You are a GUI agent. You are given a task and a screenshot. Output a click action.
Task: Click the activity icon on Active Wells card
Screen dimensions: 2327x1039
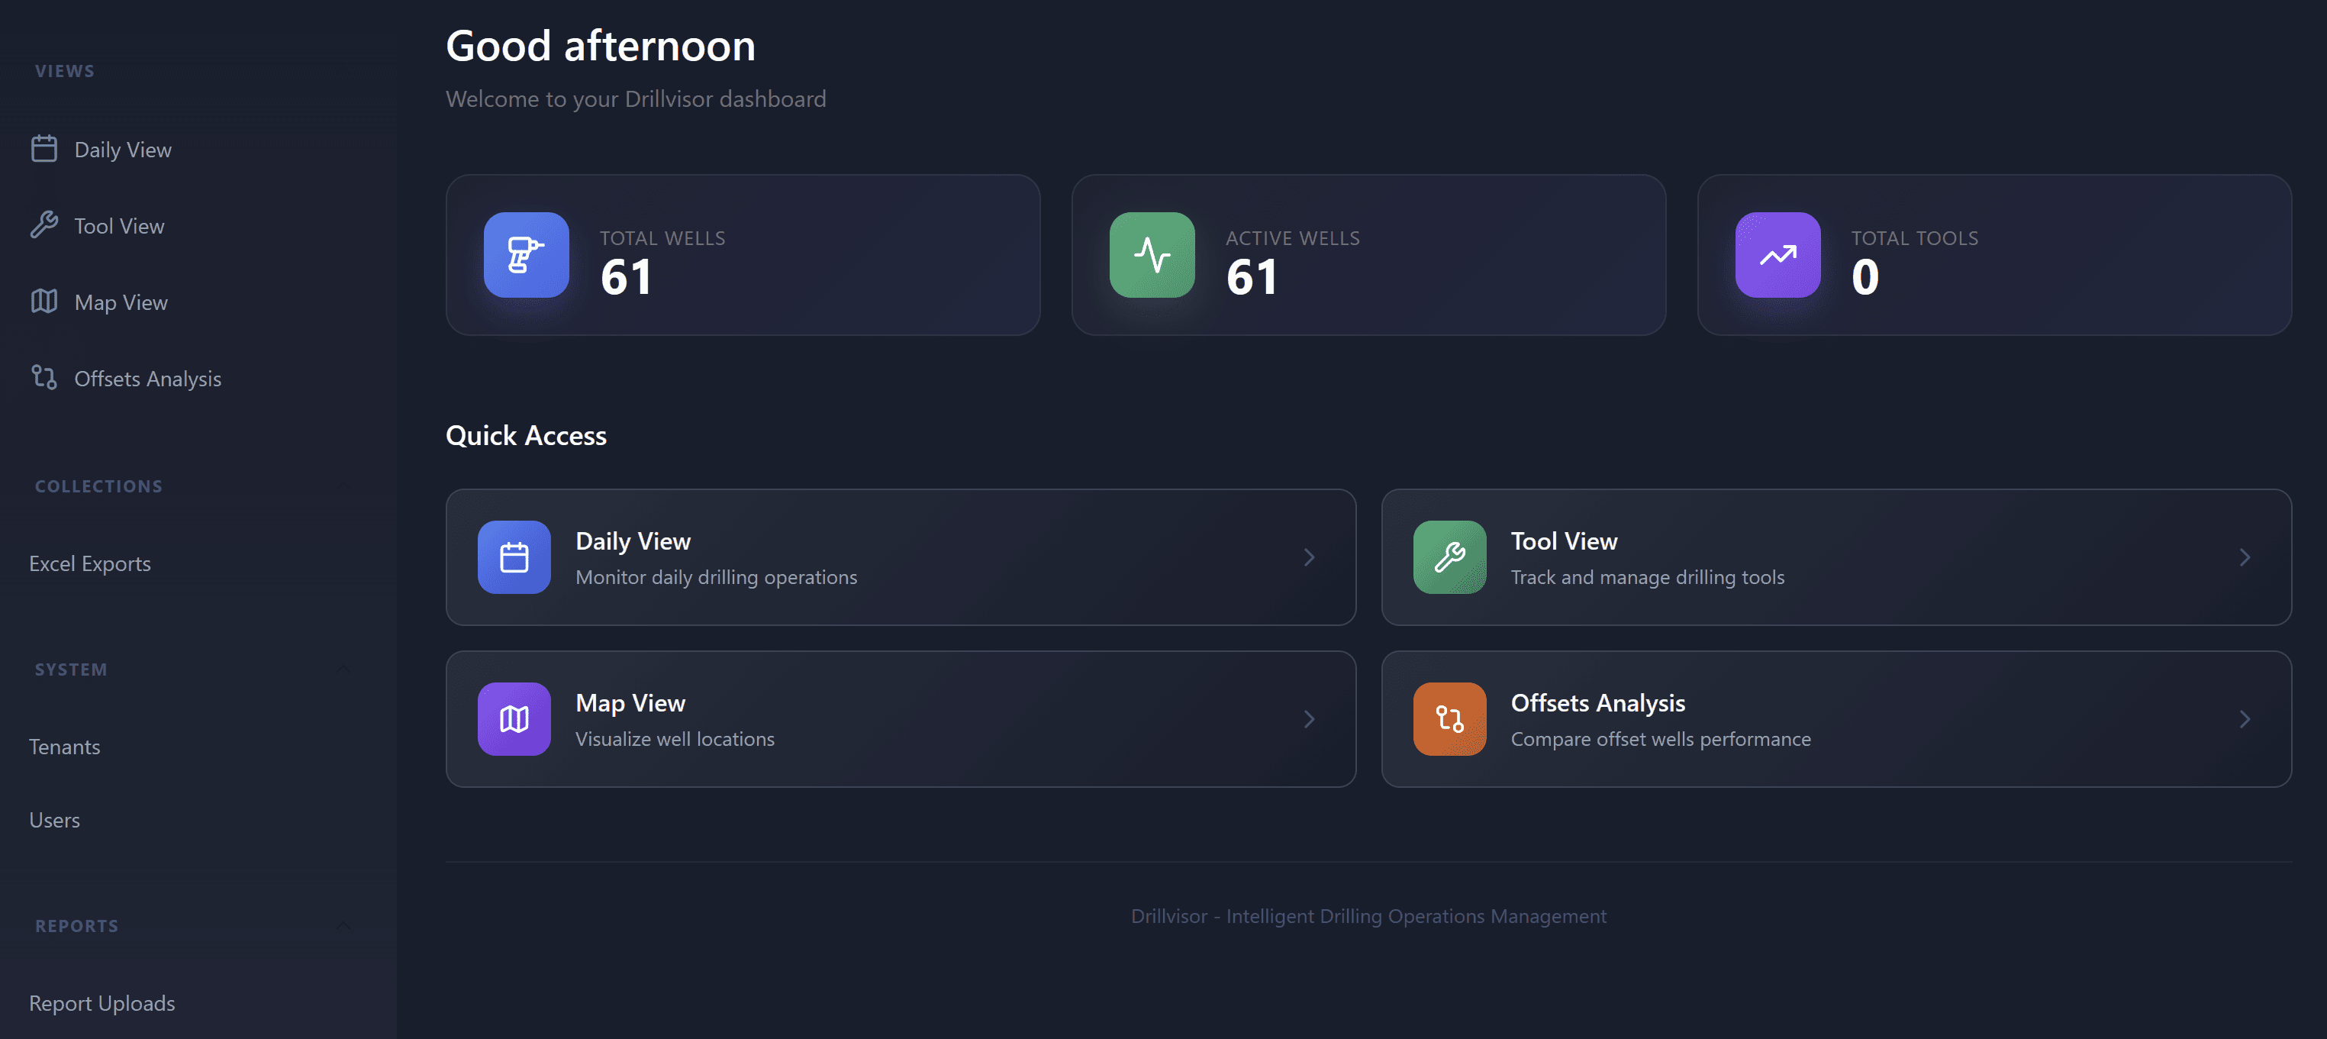pyautogui.click(x=1151, y=256)
